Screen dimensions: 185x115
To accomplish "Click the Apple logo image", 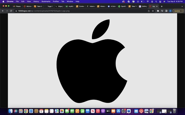I will click(92, 61).
